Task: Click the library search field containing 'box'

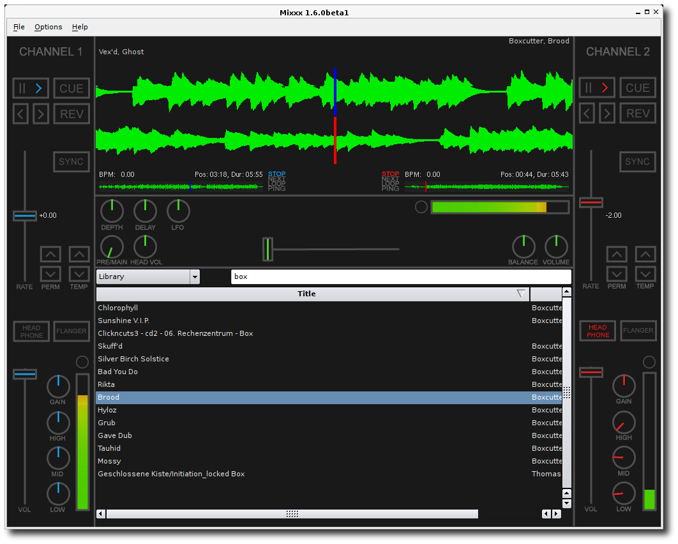Action: click(x=400, y=276)
